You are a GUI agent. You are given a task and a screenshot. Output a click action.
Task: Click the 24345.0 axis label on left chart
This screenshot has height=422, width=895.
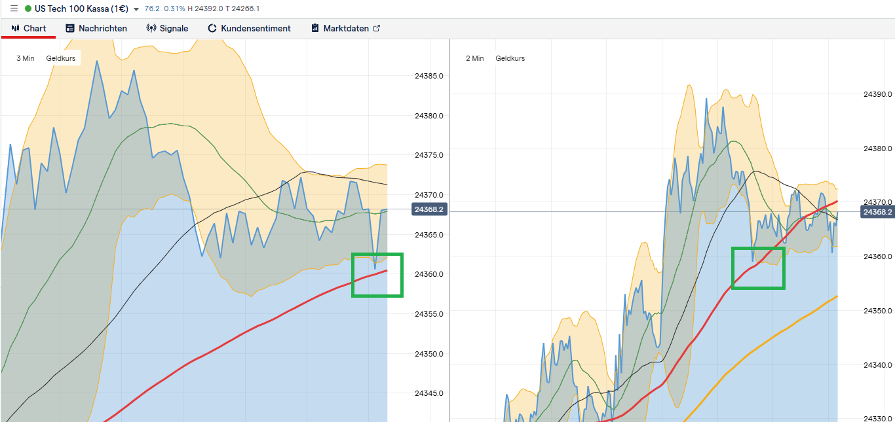tap(429, 393)
